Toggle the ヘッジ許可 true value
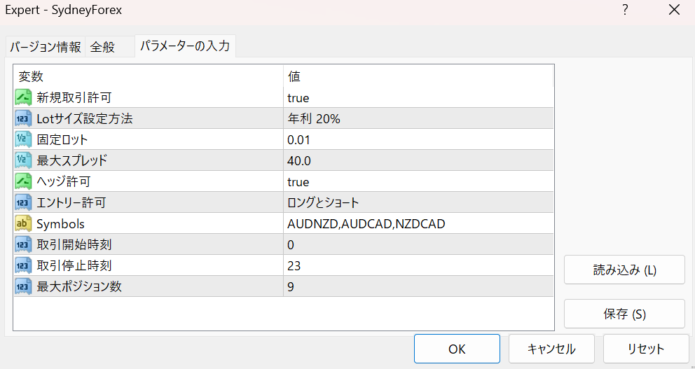 click(418, 181)
